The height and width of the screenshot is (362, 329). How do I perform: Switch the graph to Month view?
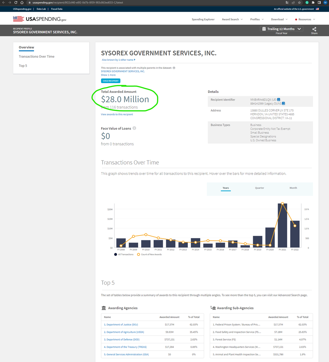click(293, 188)
